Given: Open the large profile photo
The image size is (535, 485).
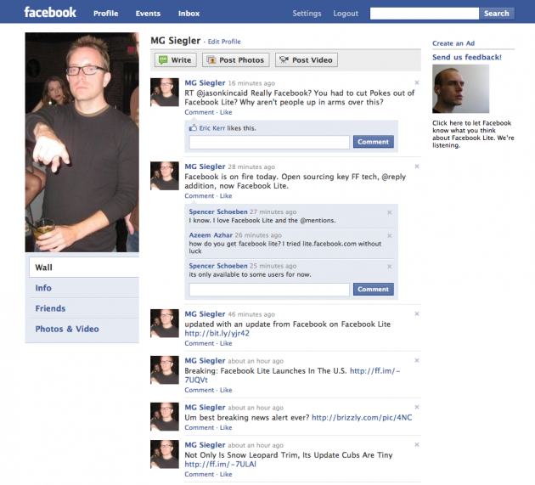Looking at the screenshot, I should 82,143.
